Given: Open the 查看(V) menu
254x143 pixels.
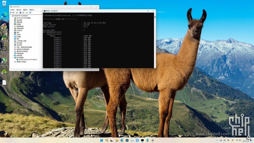Looking at the screenshot, I should [x=25, y=10].
